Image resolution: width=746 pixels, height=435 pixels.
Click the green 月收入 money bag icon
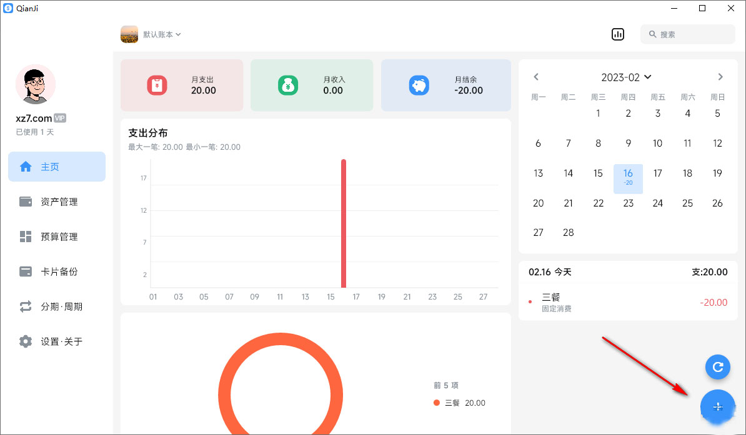pyautogui.click(x=288, y=86)
